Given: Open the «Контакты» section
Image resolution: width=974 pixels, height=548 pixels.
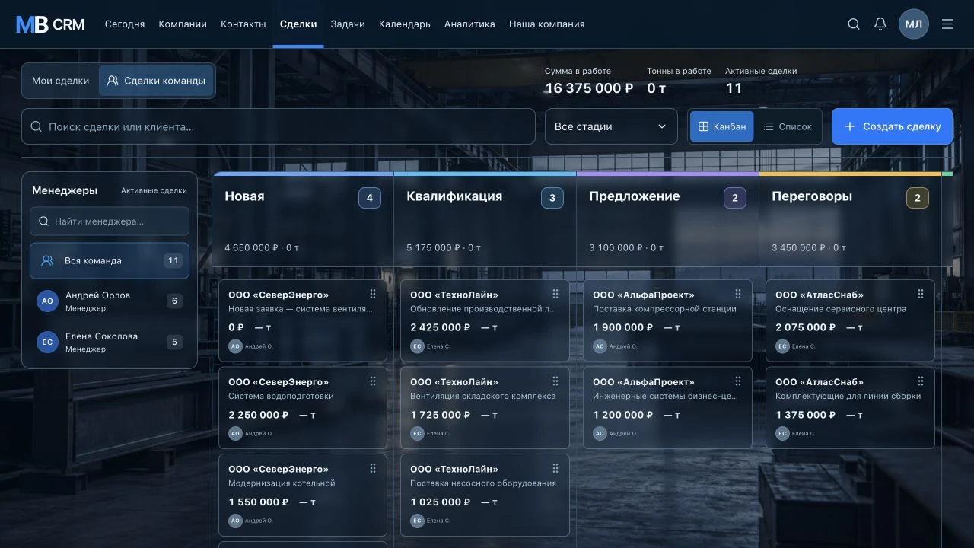Looking at the screenshot, I should 243,24.
